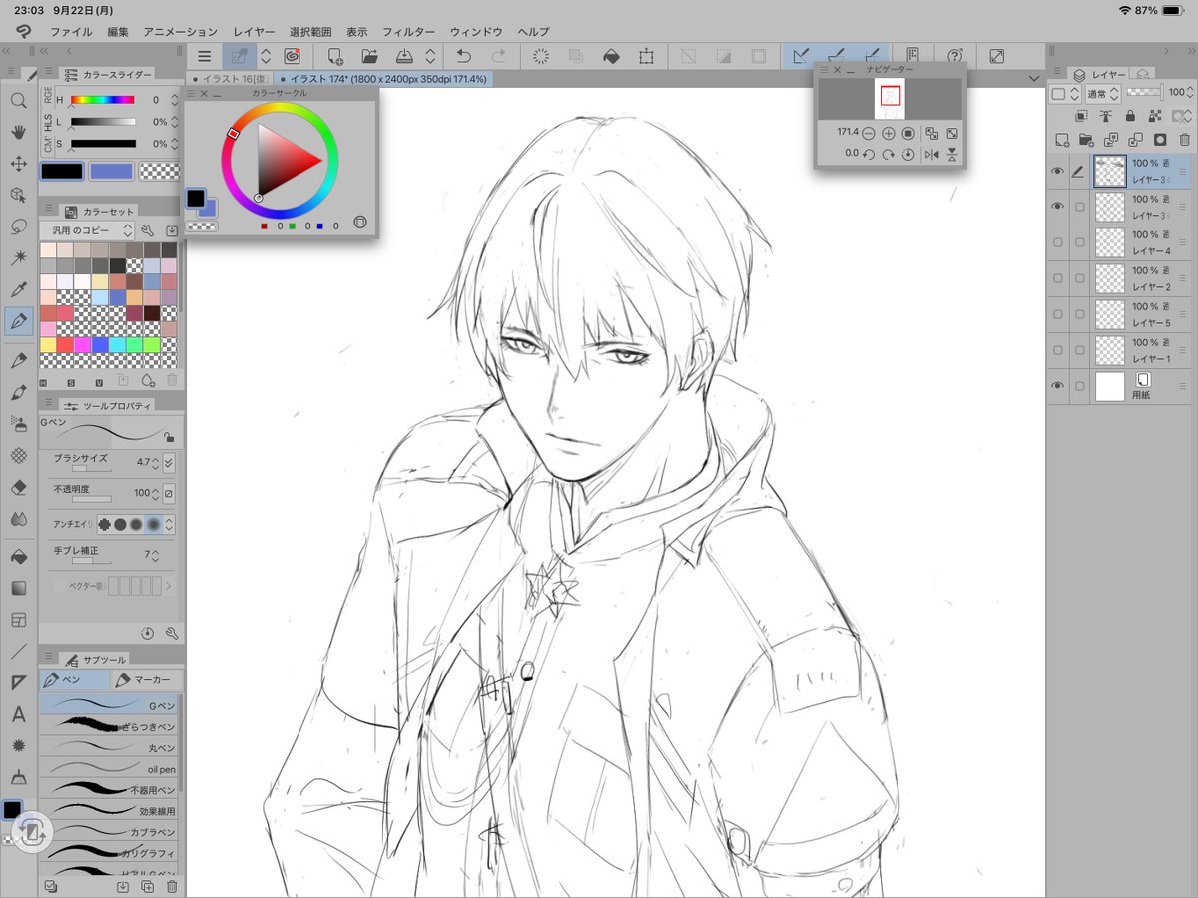Open 編集 menu
The height and width of the screenshot is (898, 1198).
click(118, 32)
